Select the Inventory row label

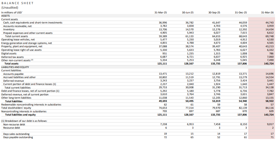(x=9, y=29)
